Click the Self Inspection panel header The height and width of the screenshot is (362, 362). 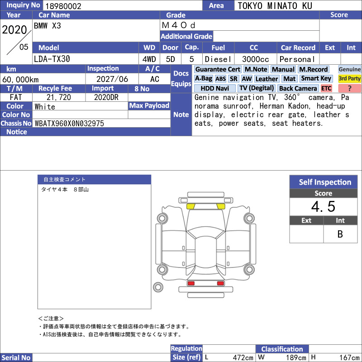click(x=324, y=182)
